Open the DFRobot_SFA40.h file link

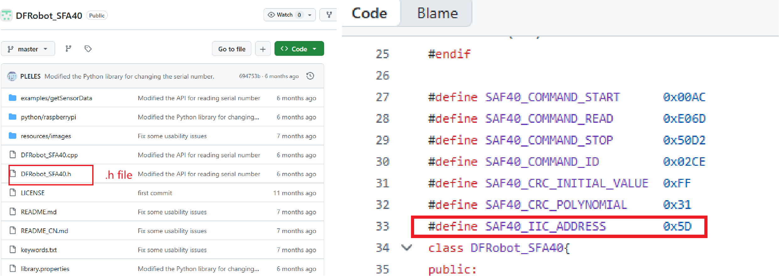[x=46, y=174]
